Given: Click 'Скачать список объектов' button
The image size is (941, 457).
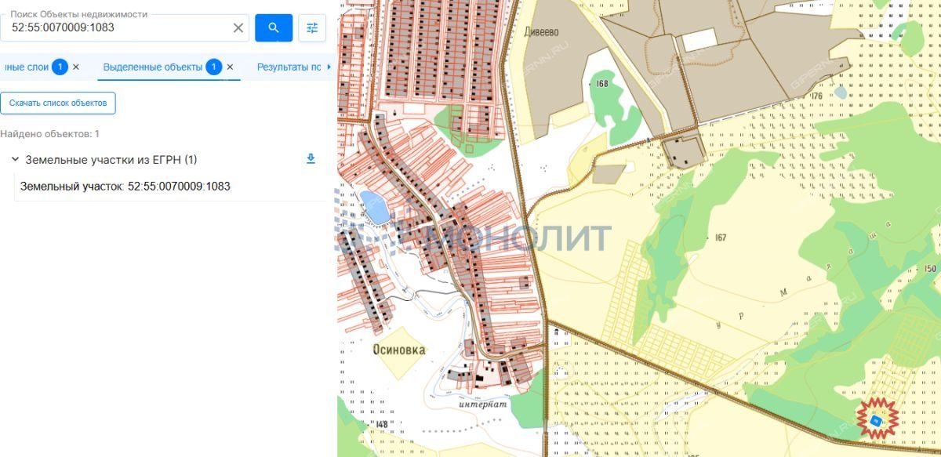Looking at the screenshot, I should [58, 103].
